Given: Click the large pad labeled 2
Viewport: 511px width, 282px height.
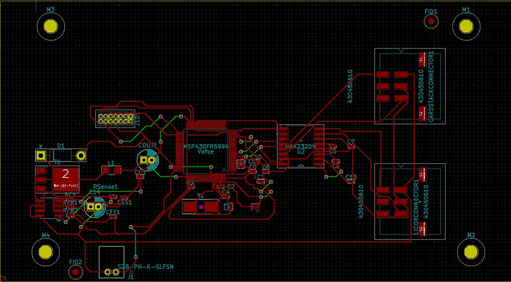Looking at the screenshot, I should 65,174.
